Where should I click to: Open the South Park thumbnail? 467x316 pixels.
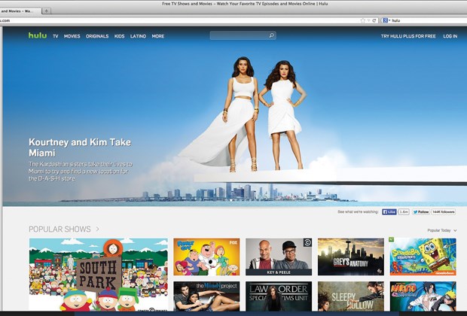[99, 275]
